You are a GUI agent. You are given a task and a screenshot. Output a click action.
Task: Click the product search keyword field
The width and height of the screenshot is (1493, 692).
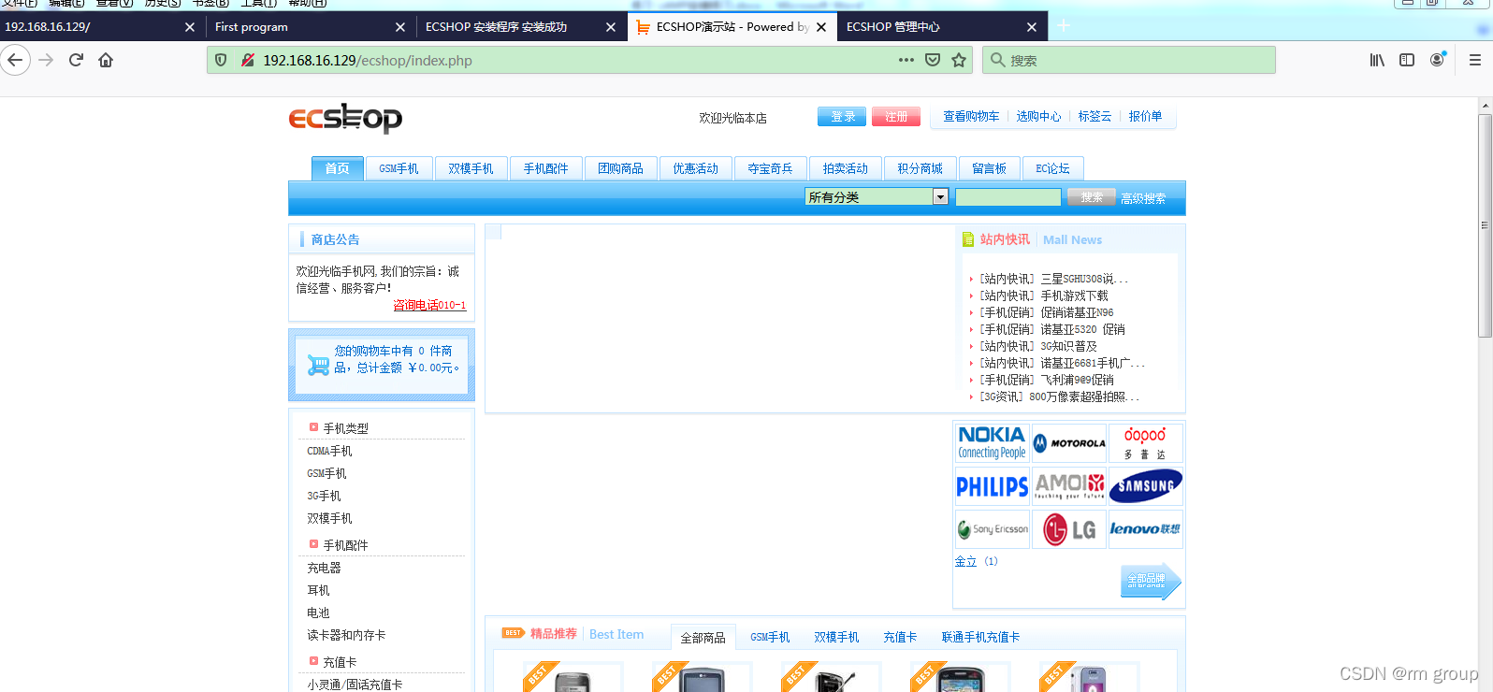1007,197
